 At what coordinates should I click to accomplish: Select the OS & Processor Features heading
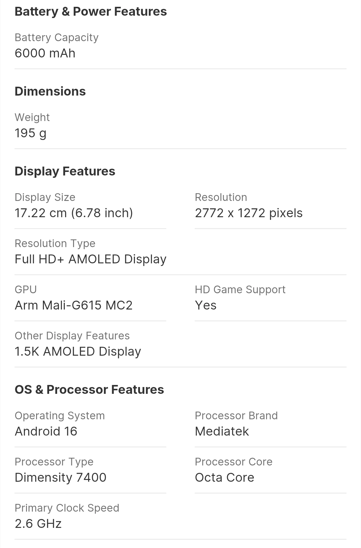click(x=89, y=390)
